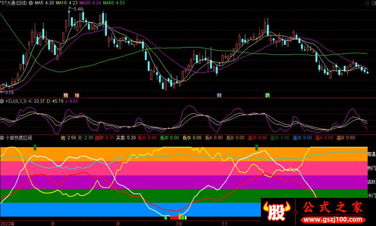Click the 低③: 0.00 value
376x226 pixels.
[x=192, y=138]
